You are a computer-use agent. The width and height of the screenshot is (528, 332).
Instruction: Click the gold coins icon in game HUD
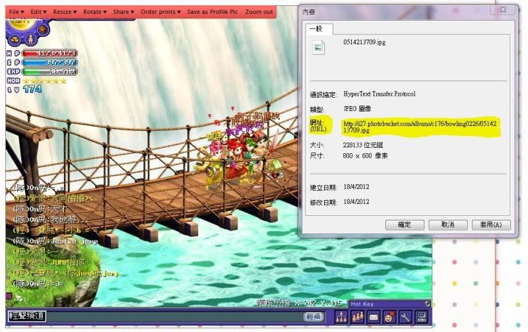tap(15, 39)
